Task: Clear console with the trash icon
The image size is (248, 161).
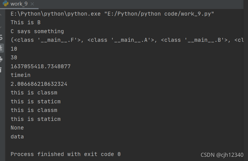Action: coord(1,70)
